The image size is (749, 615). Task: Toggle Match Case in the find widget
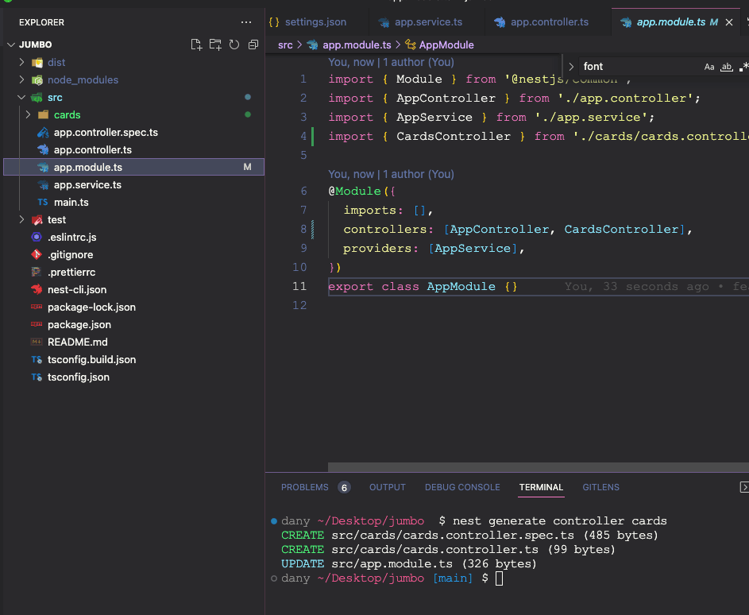click(x=709, y=67)
